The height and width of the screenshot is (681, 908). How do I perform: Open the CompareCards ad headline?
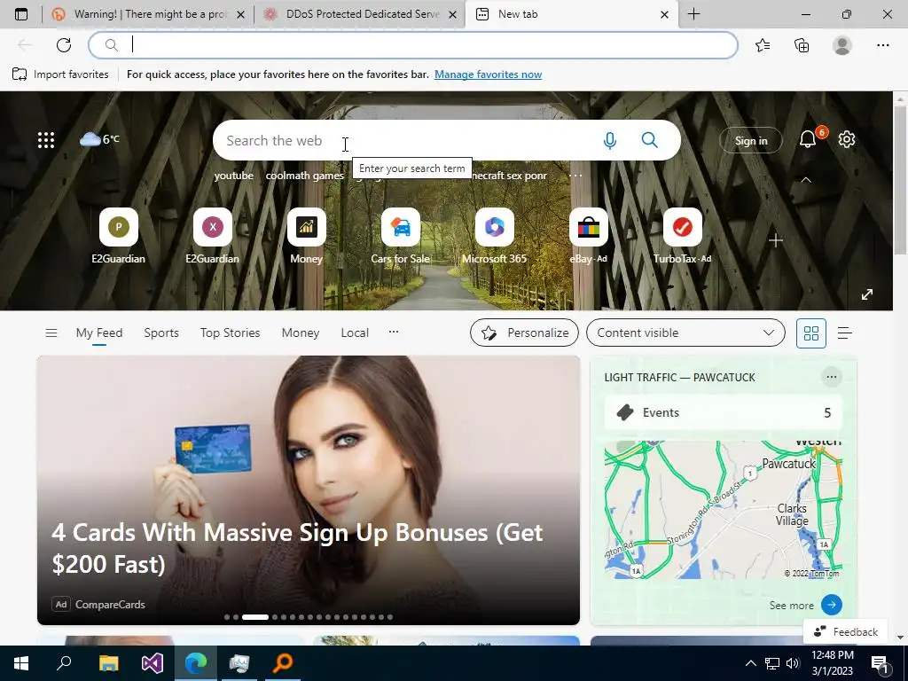[x=297, y=548]
